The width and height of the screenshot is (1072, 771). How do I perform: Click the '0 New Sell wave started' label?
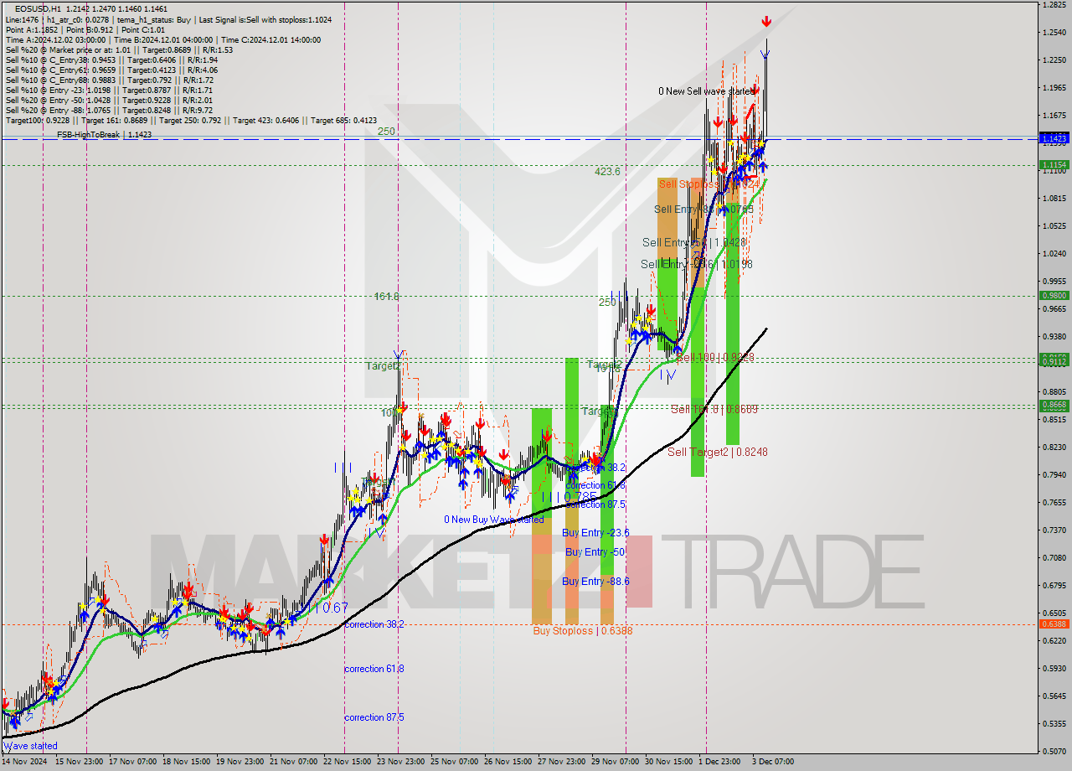click(706, 91)
